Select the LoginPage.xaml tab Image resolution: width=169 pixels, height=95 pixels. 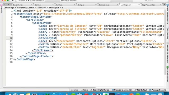(x=126, y=5)
